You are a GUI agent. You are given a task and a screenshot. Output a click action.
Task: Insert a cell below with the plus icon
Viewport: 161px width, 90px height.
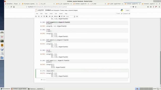(39, 16)
